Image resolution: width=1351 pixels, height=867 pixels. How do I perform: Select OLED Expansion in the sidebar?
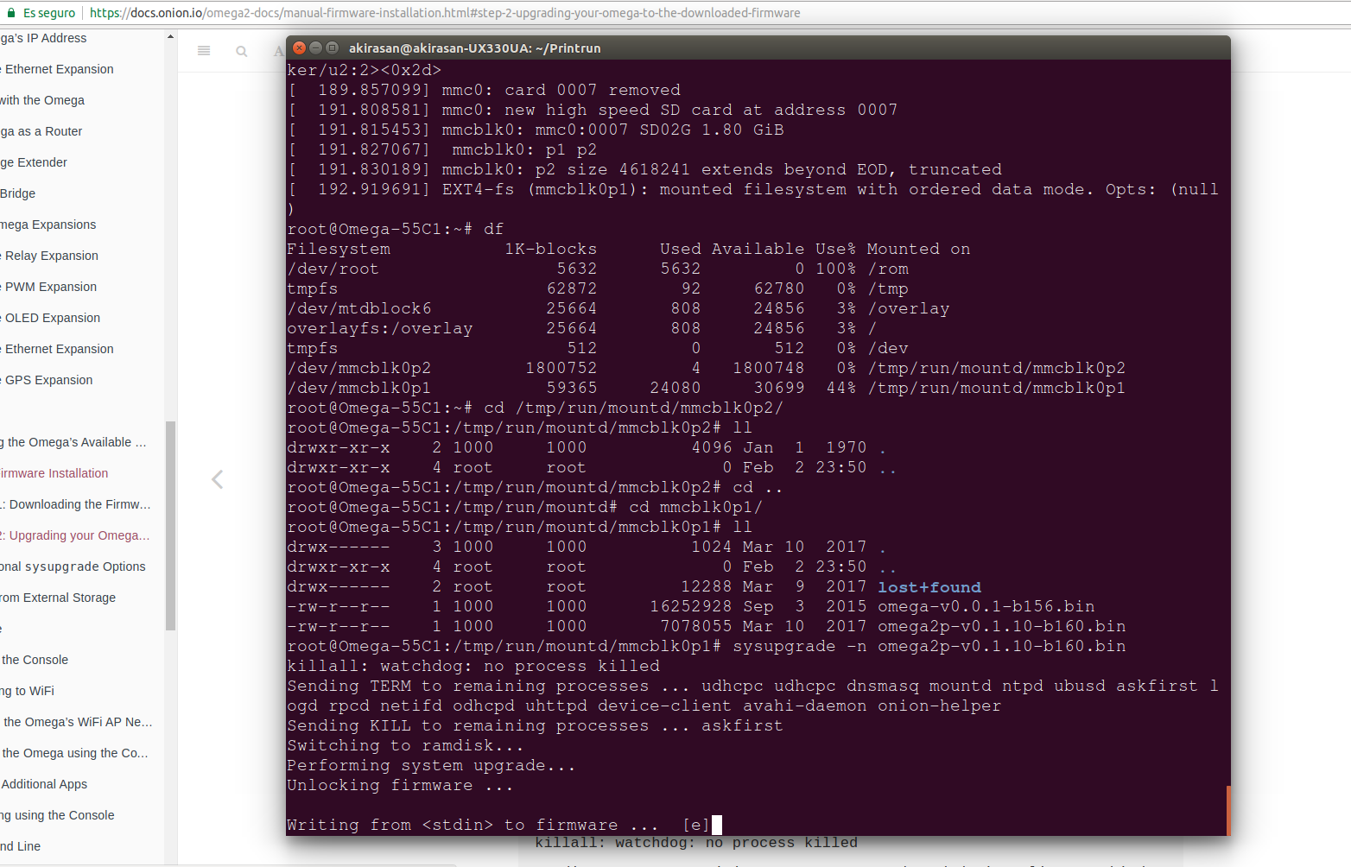tap(52, 318)
